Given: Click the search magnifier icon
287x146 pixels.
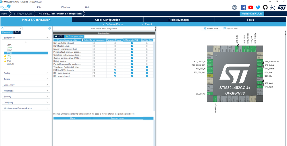Looking at the screenshot, I should click(x=3, y=29).
